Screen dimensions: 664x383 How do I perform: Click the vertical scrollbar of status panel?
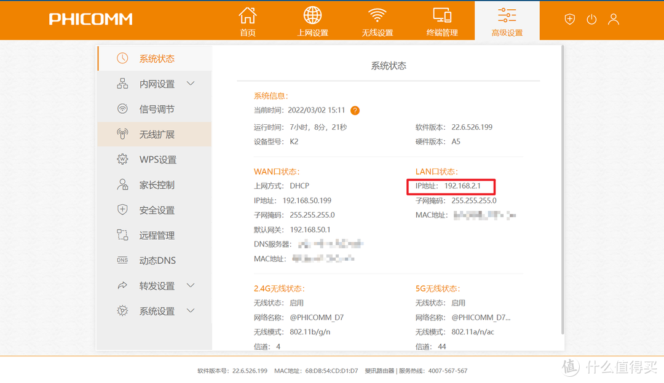pos(561,184)
